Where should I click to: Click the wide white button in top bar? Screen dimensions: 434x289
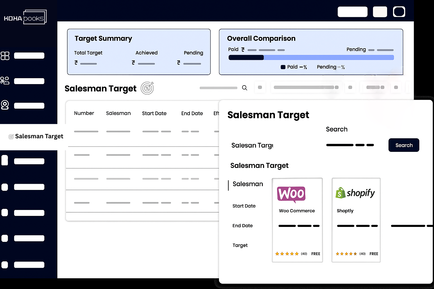(352, 12)
